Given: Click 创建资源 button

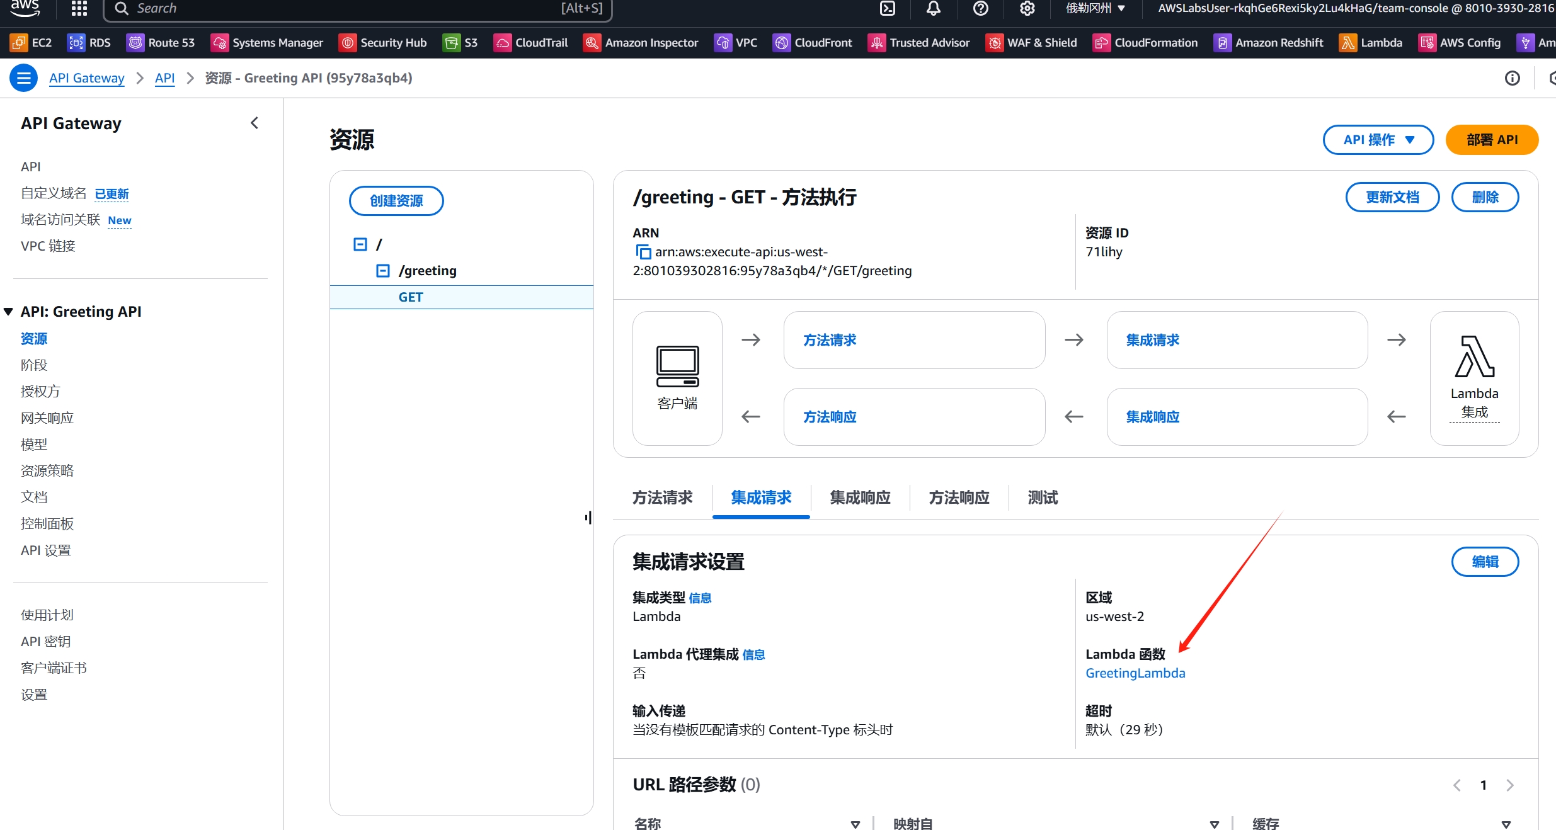Looking at the screenshot, I should tap(396, 201).
